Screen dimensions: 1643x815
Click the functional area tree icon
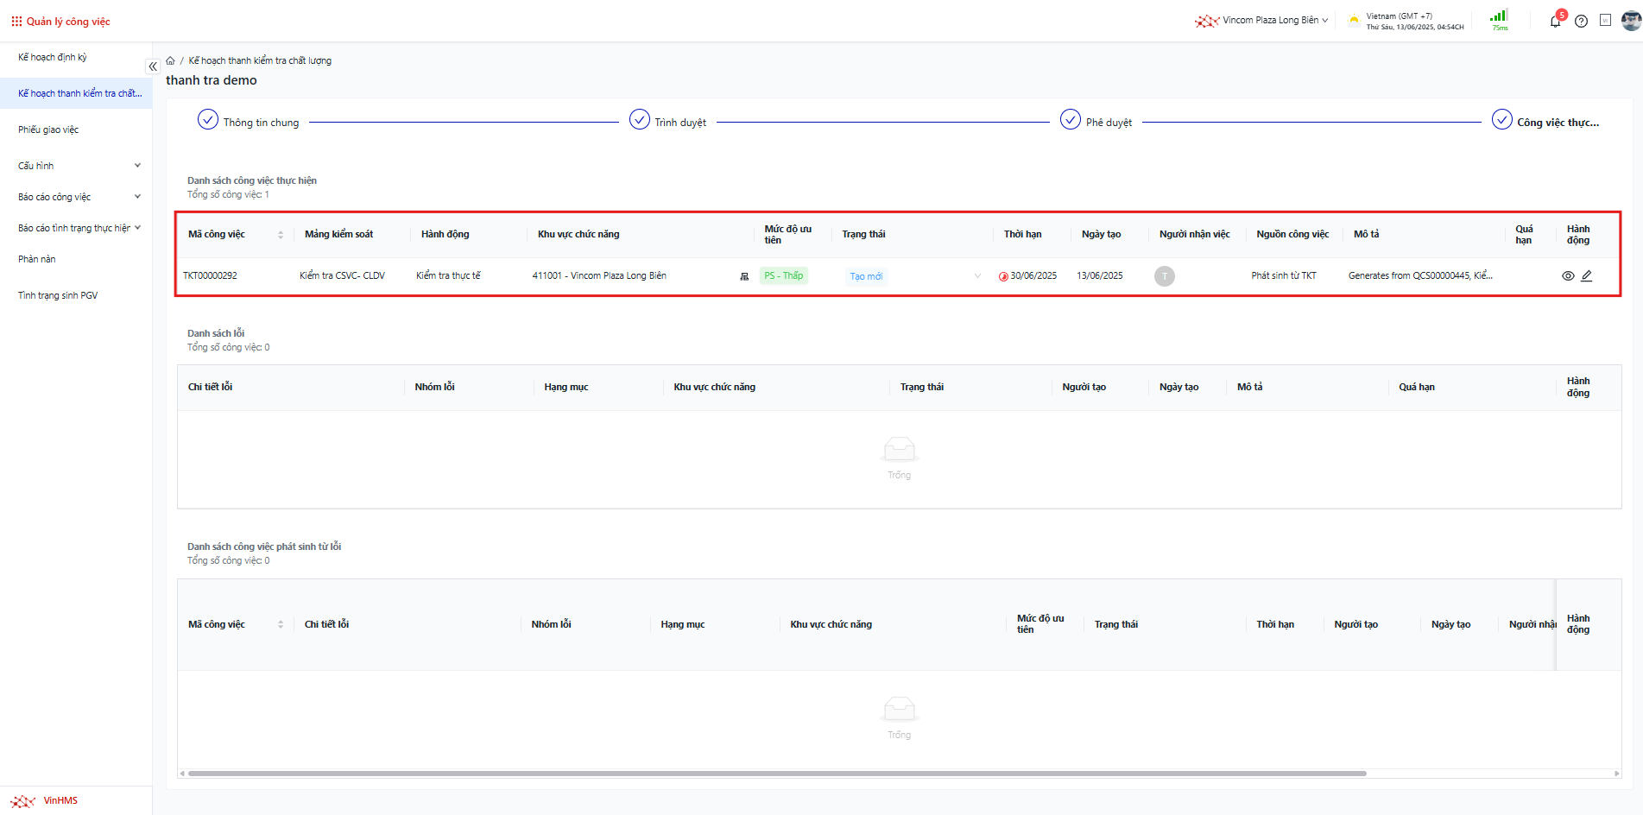[744, 276]
